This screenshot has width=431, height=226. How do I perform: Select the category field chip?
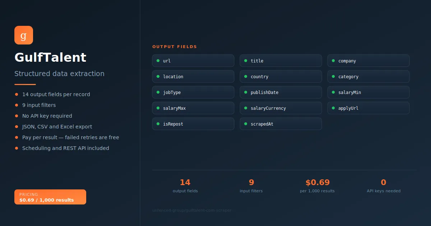[x=369, y=76]
